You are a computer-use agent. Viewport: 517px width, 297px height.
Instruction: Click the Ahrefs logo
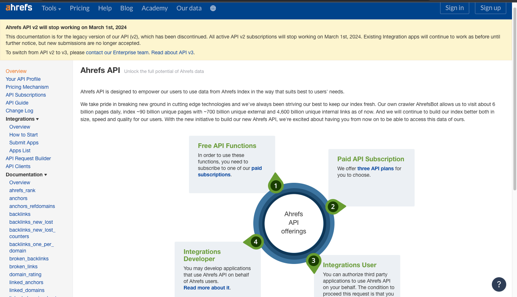coord(19,7)
